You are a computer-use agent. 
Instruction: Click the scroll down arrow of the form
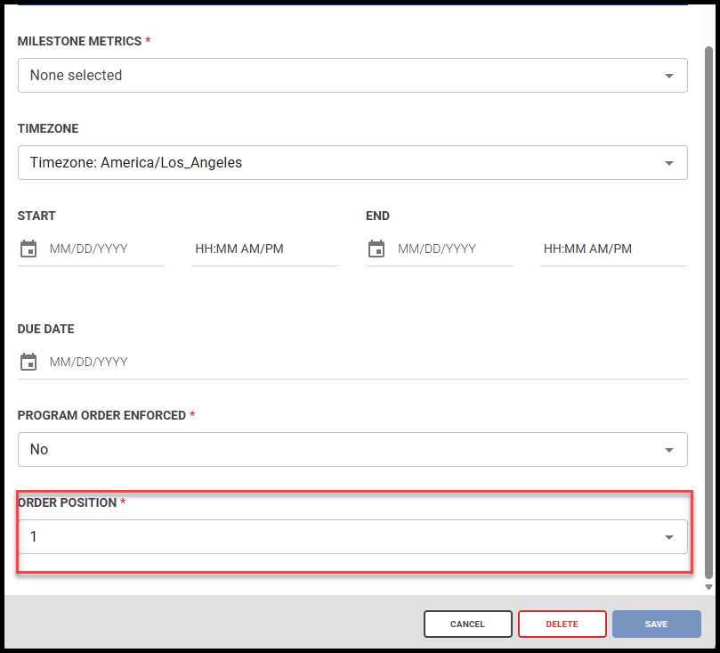(x=708, y=587)
